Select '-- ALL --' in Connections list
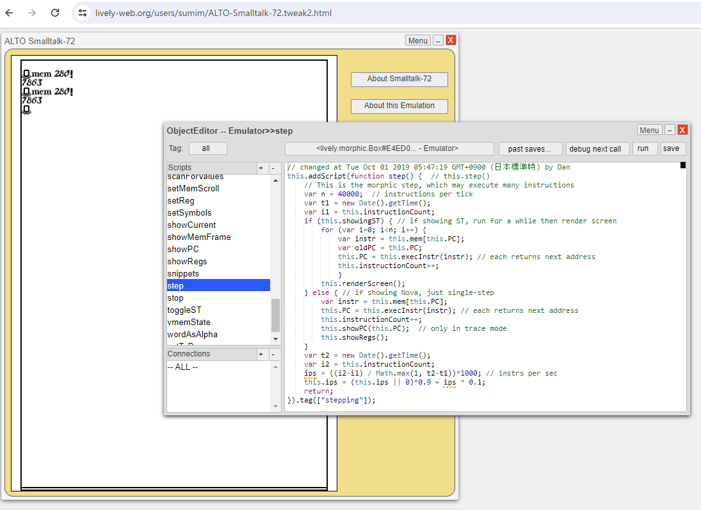 coord(218,367)
